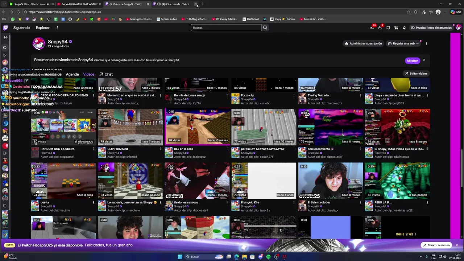The image size is (464, 261).
Task: Click the Windows Start button
Action: 180,257
